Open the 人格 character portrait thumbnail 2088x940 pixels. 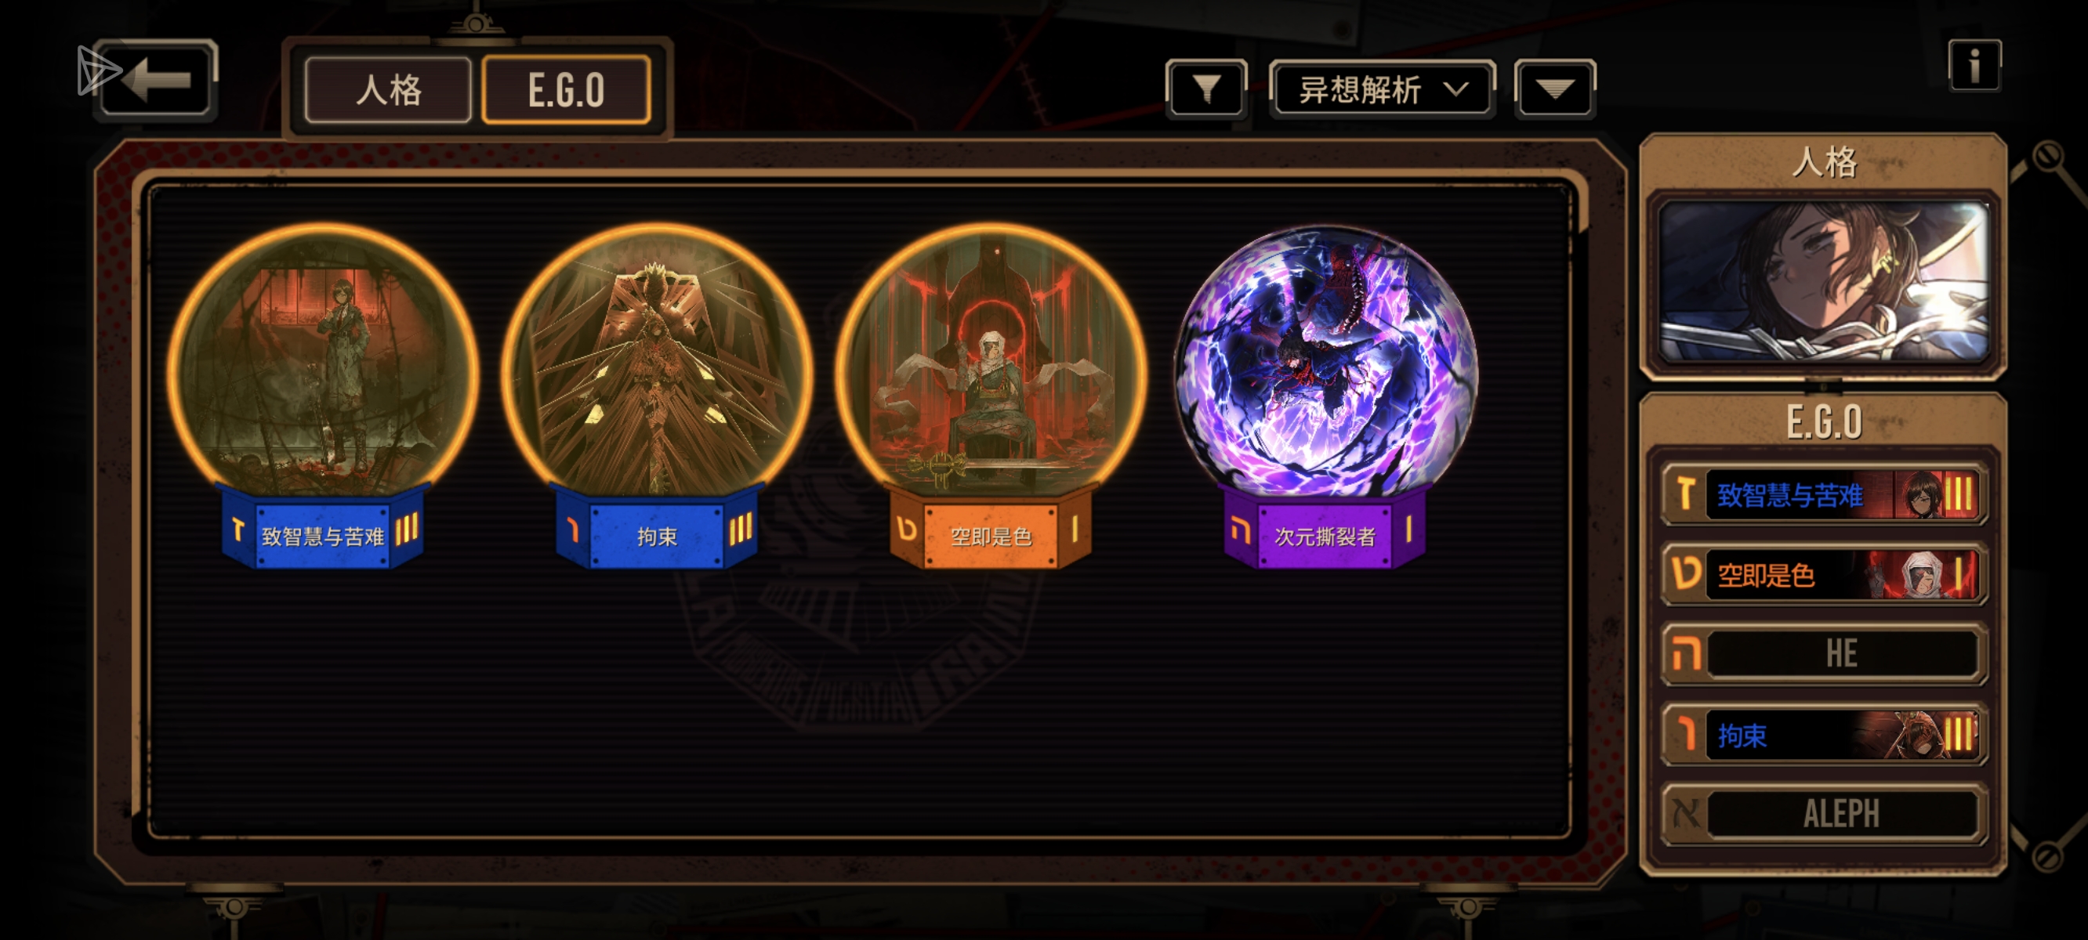(x=1824, y=282)
